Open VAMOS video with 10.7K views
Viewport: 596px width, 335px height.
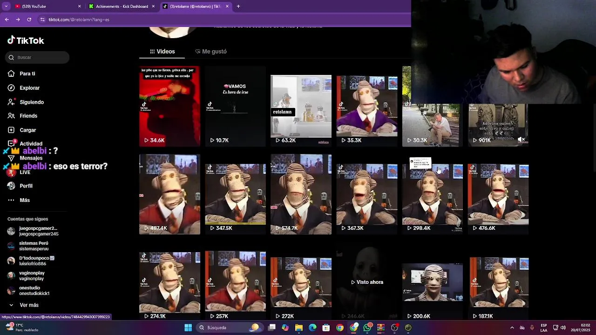point(235,106)
